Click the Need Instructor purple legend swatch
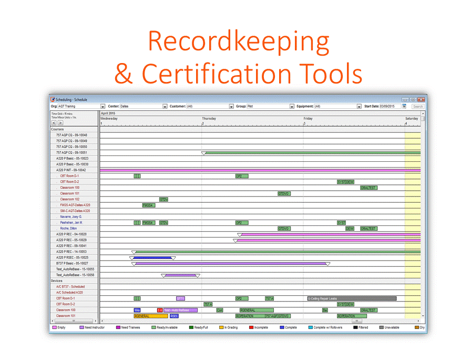The image size is (471, 353). click(81, 327)
